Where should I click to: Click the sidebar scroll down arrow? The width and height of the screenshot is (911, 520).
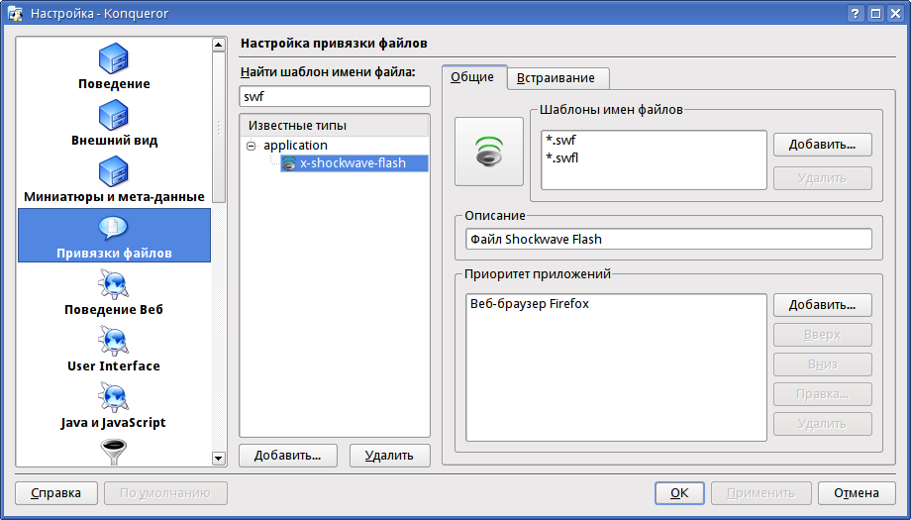pos(219,459)
